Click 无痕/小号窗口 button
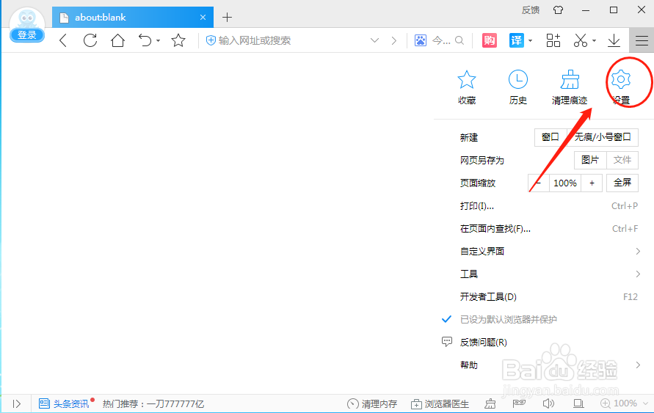 [603, 137]
